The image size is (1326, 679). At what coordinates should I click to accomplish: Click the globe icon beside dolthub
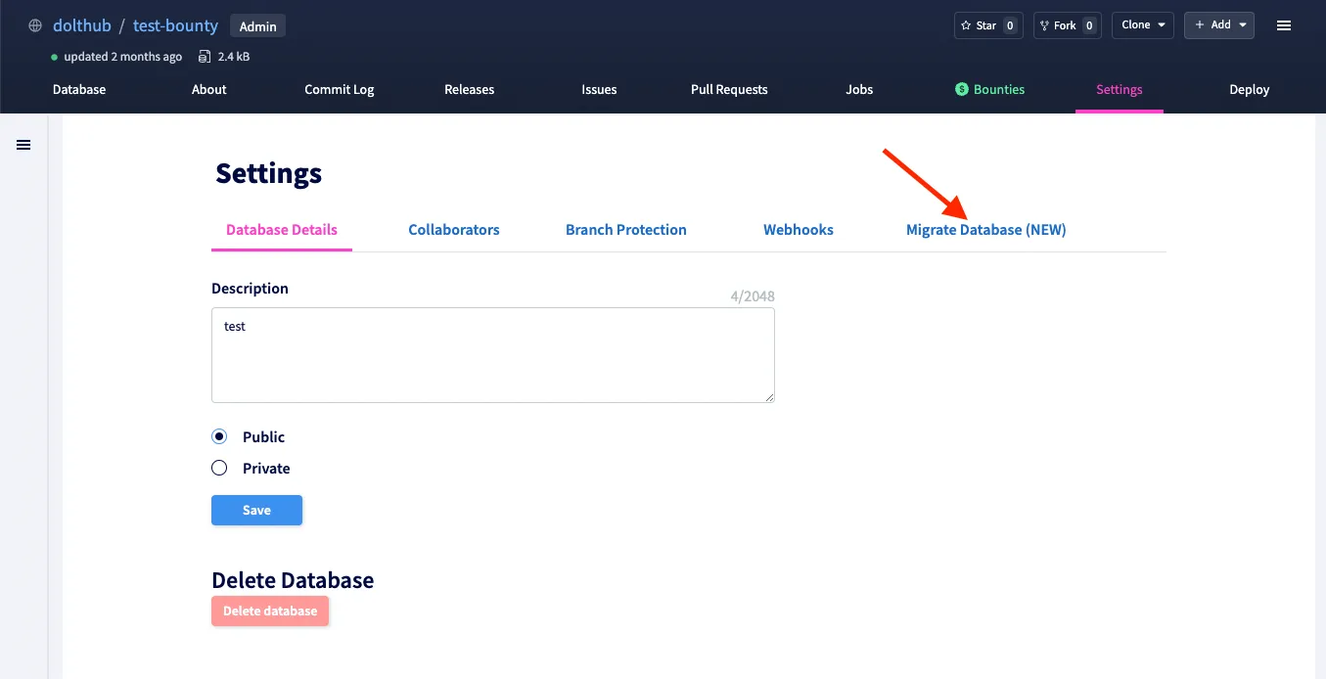pyautogui.click(x=35, y=25)
